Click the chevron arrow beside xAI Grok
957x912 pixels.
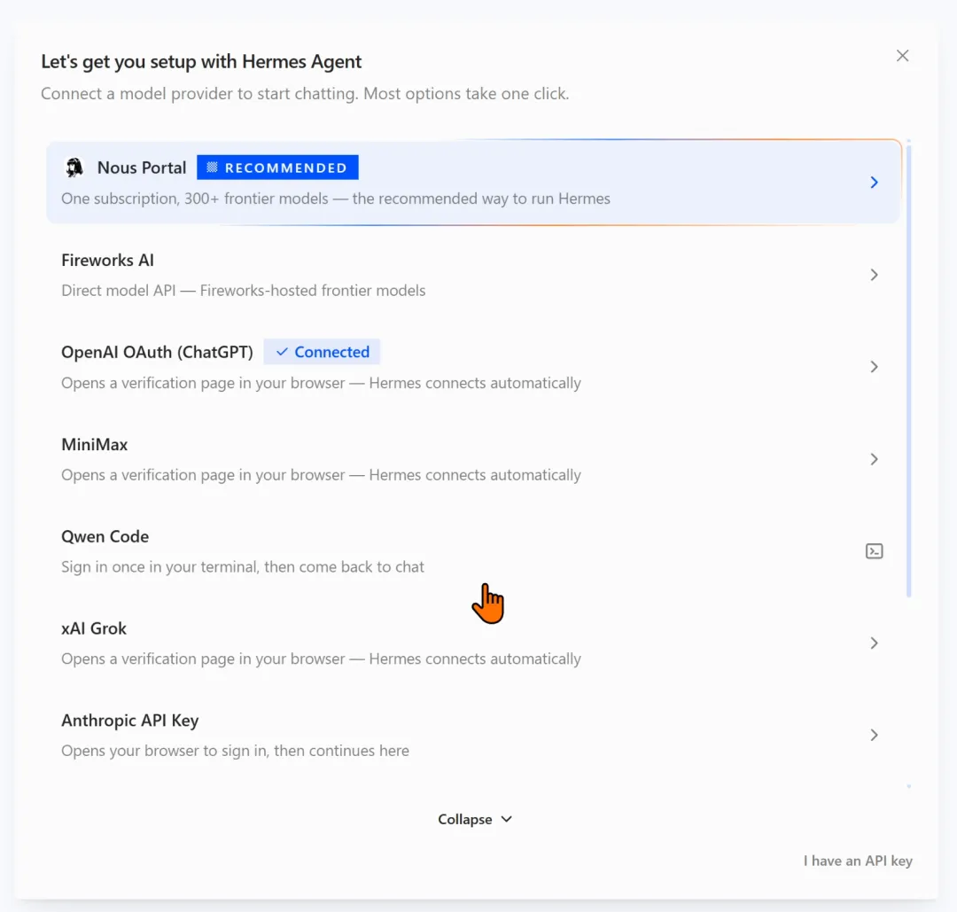click(x=874, y=643)
